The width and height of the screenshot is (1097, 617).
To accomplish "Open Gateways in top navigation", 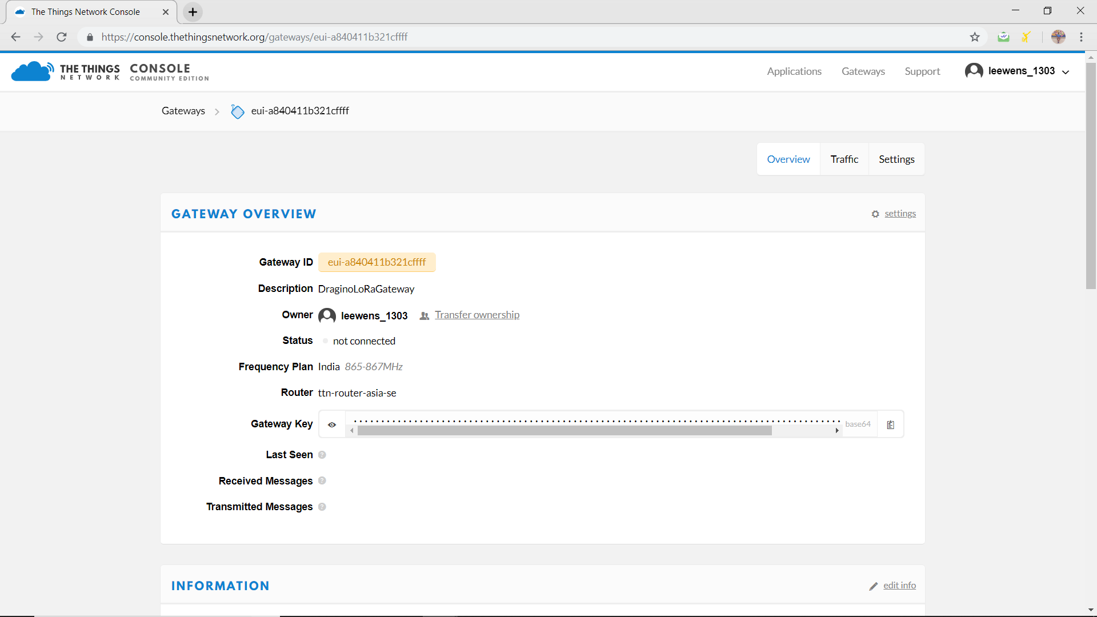I will click(x=863, y=71).
